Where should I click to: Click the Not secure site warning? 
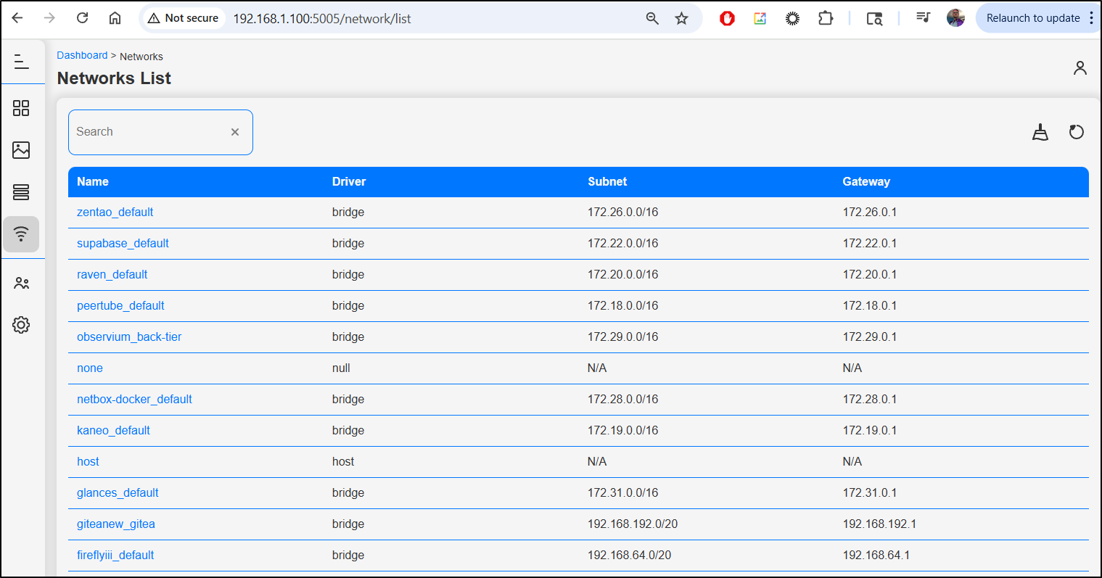[183, 18]
